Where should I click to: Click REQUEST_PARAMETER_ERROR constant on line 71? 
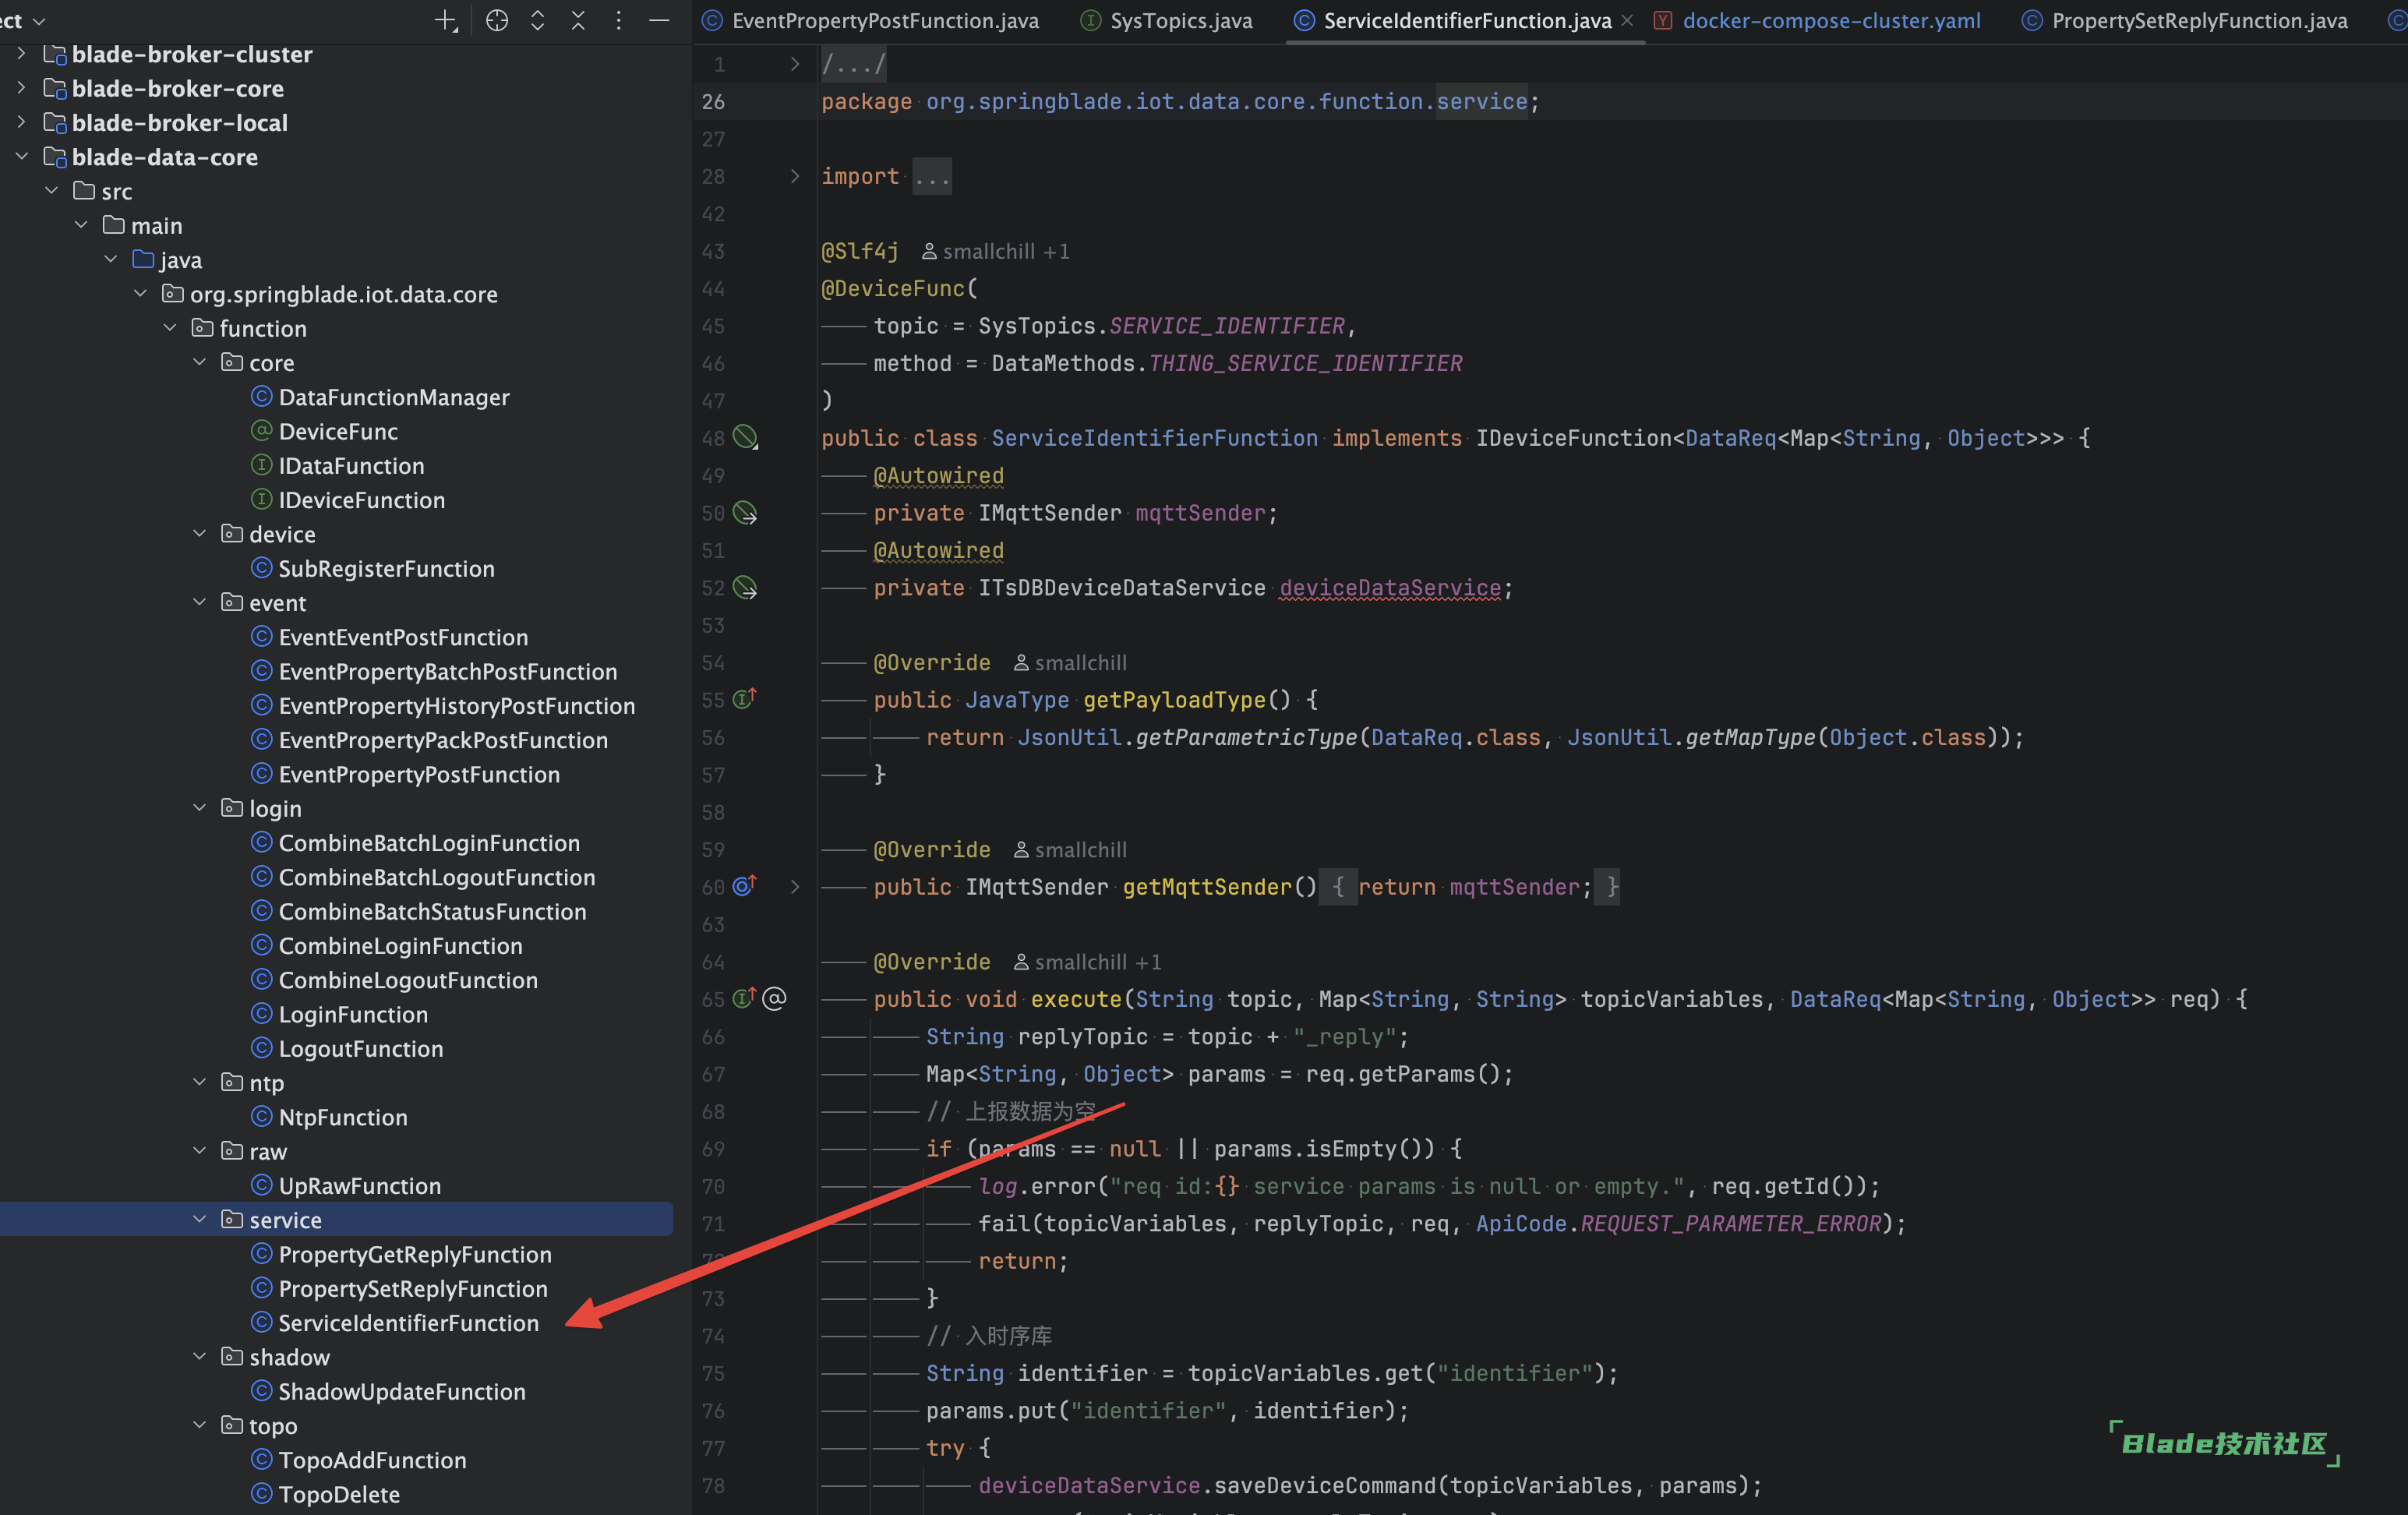1731,1223
